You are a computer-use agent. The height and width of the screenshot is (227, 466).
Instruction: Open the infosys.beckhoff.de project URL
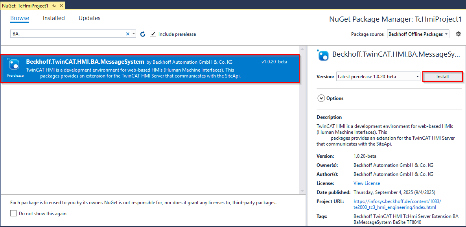(393, 204)
